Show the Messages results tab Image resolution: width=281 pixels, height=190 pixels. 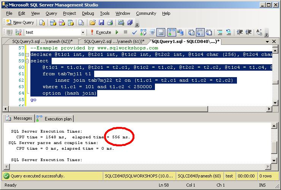click(x=19, y=119)
